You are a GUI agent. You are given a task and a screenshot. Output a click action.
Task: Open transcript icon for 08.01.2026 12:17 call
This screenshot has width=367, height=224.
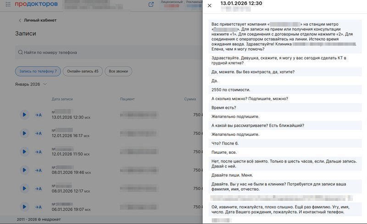pyautogui.click(x=39, y=188)
